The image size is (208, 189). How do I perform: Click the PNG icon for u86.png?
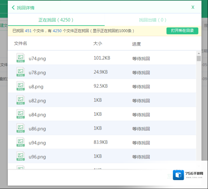click(x=21, y=128)
